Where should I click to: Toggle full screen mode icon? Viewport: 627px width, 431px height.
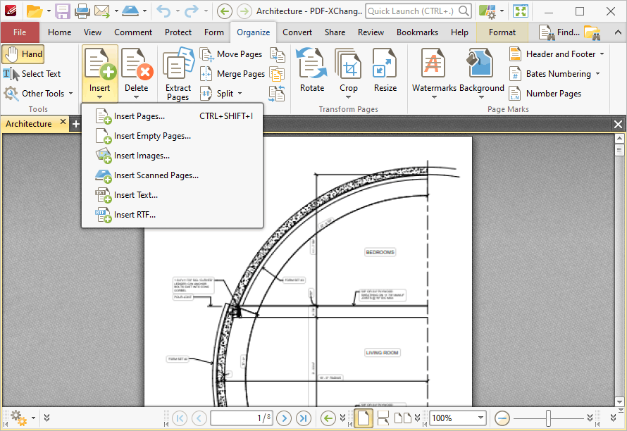click(x=521, y=11)
